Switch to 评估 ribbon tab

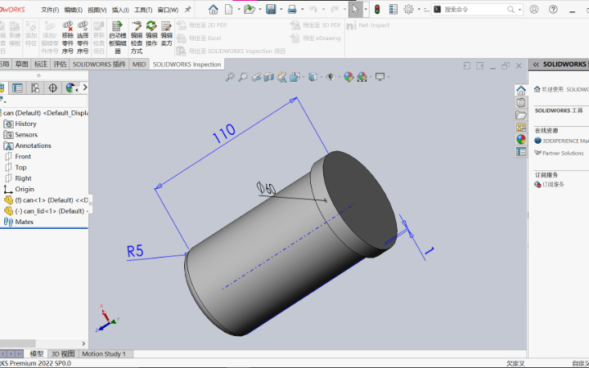(60, 65)
